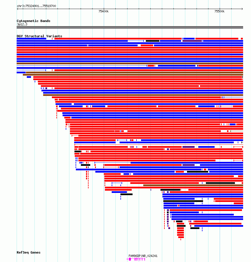Open the RefSeq Genes track title
251x262 pixels.
pyautogui.click(x=28, y=252)
